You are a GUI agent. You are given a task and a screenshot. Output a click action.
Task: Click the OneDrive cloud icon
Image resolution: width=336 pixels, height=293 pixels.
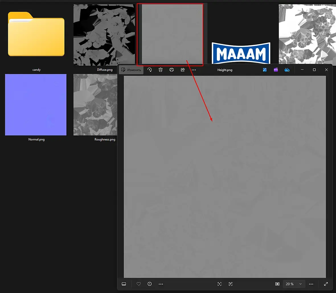287,70
